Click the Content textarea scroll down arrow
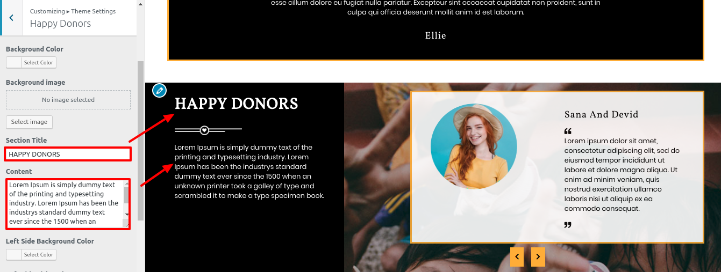 [127, 215]
